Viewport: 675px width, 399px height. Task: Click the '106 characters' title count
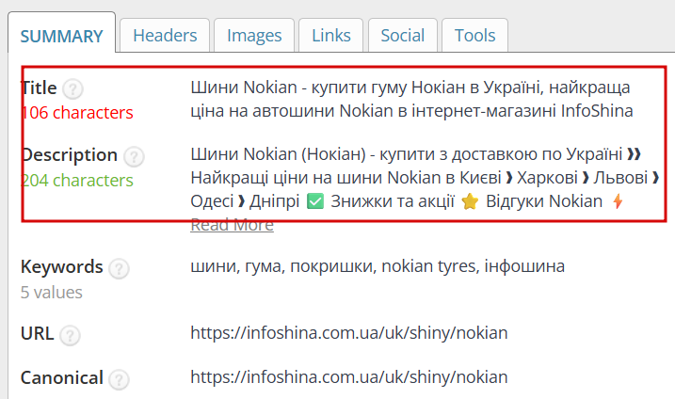(x=77, y=113)
